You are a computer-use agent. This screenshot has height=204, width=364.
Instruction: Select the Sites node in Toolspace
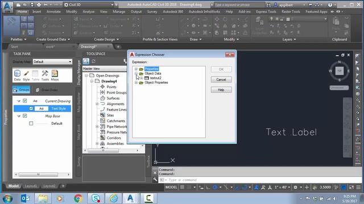point(110,115)
